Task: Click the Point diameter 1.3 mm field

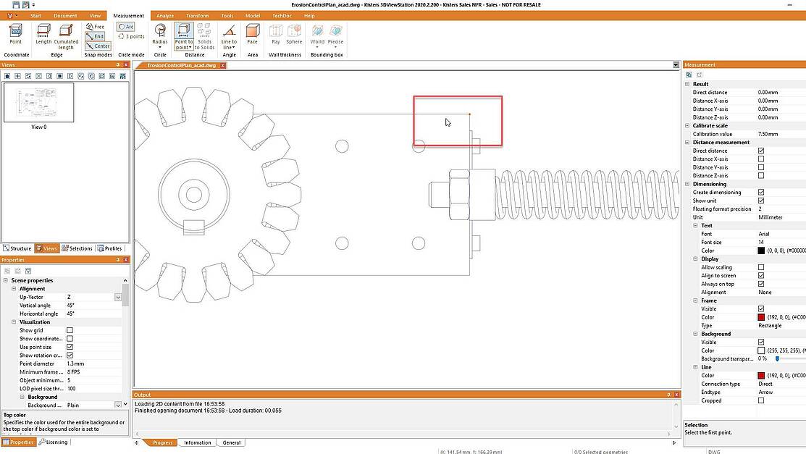Action: [x=93, y=363]
